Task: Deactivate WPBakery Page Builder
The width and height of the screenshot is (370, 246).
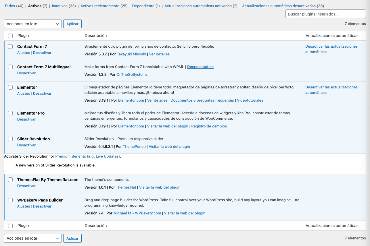Action: click(x=42, y=206)
